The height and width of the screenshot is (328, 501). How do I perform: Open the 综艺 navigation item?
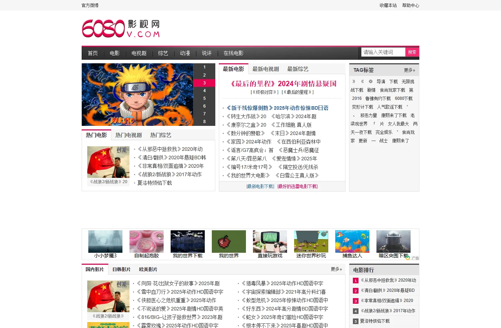163,53
